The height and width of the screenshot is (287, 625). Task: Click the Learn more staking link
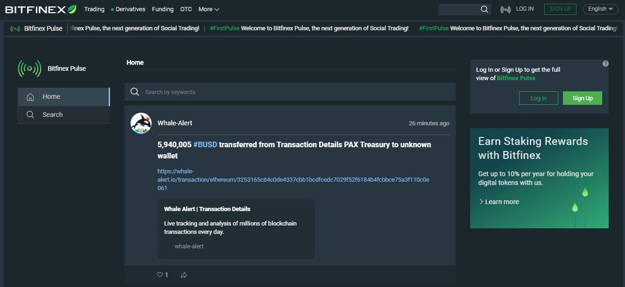pyautogui.click(x=499, y=202)
